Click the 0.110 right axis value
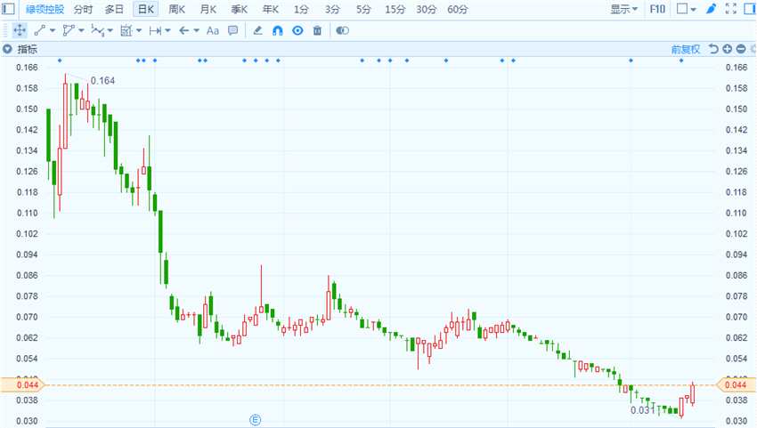Screen dimensions: 757x428 (x=737, y=213)
